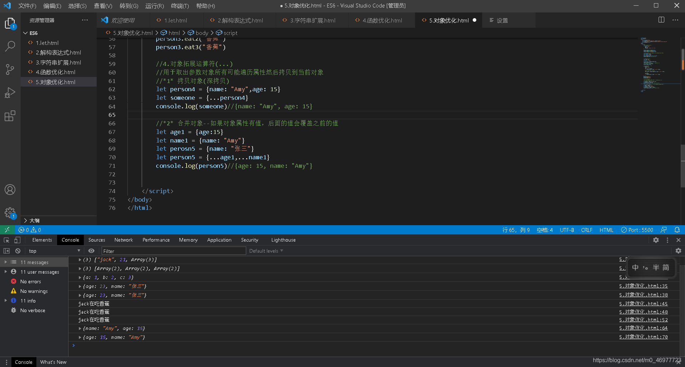Open 3.字符串扩展.html in the Explorer tree
Image resolution: width=685 pixels, height=367 pixels.
click(59, 62)
